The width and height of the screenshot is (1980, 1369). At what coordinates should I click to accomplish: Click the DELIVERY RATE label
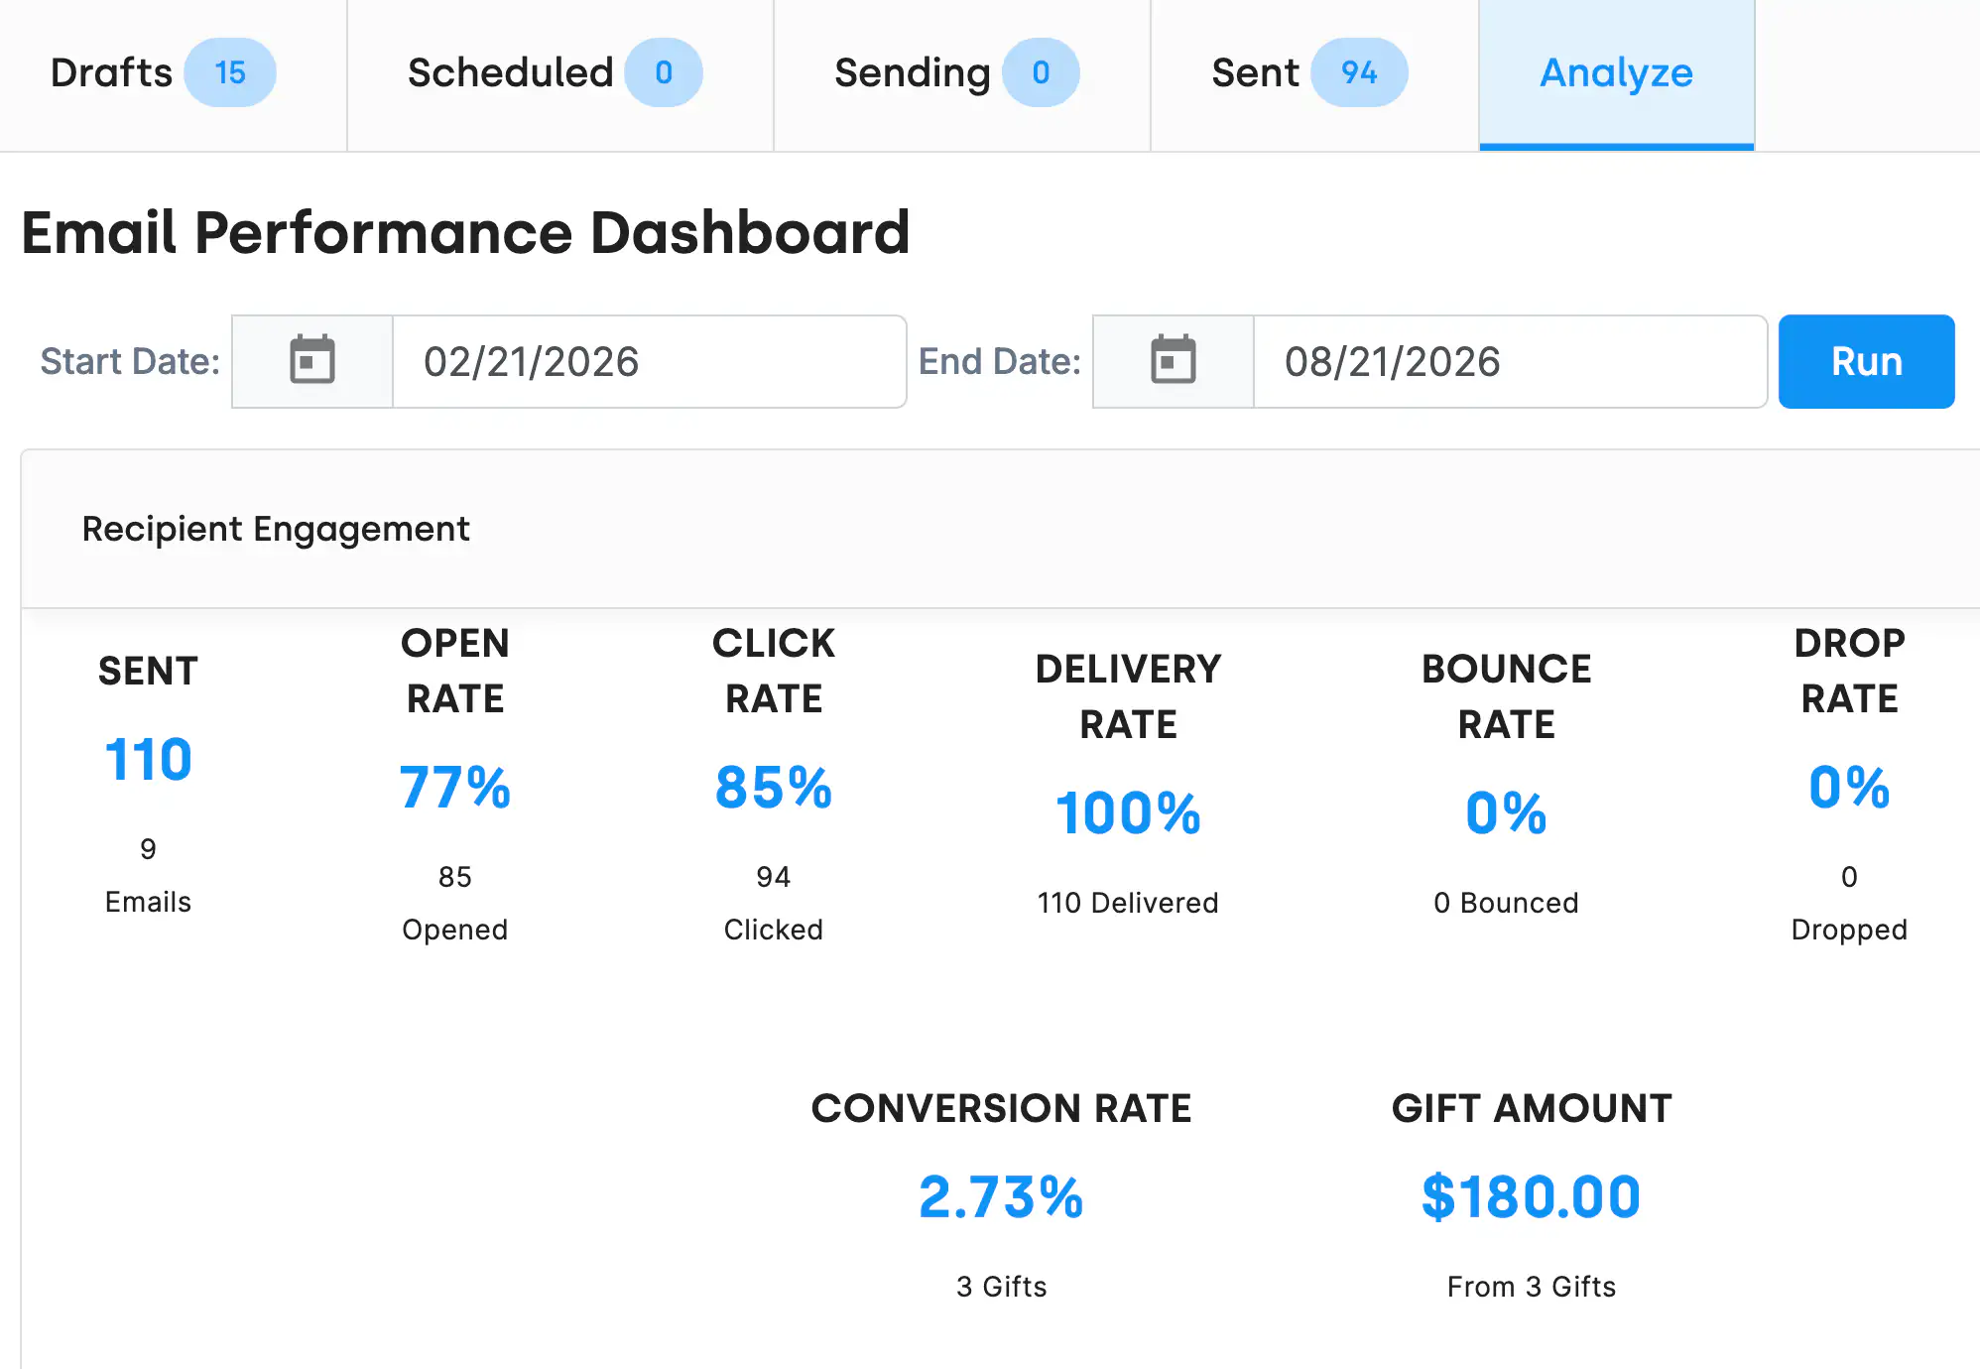coord(1128,696)
